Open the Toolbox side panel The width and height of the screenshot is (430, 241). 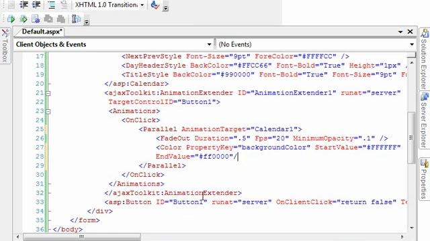coord(5,46)
